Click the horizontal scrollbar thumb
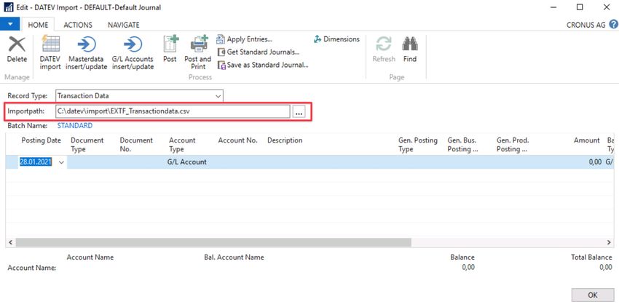619x307 pixels. (x=213, y=242)
